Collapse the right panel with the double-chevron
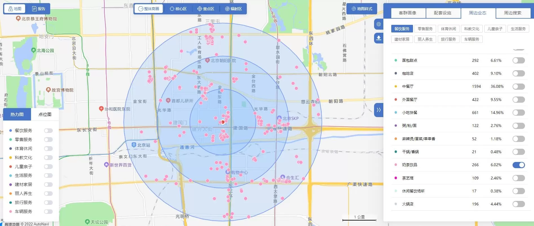This screenshot has height=226, width=534. [379, 110]
